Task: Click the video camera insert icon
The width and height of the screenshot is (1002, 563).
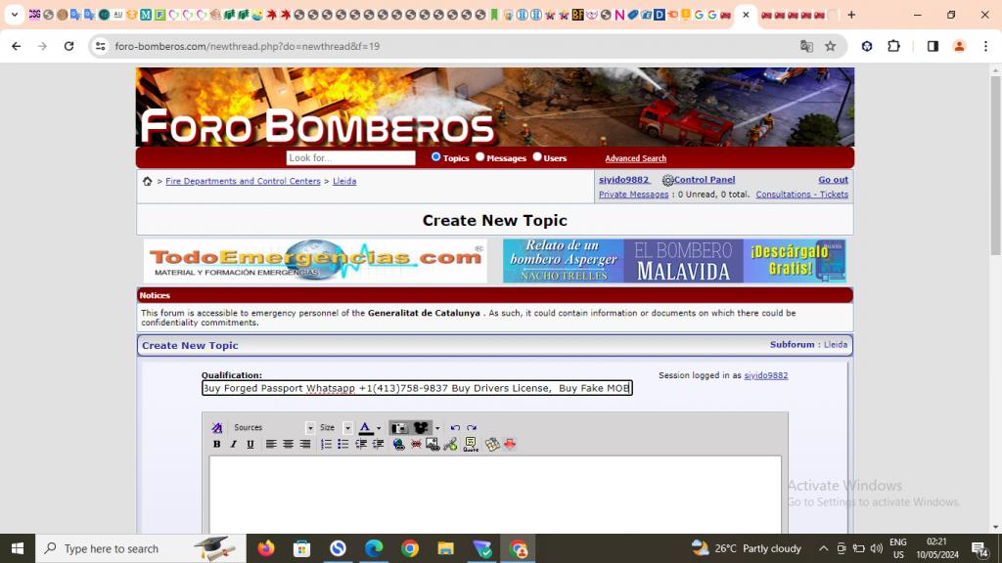Action: click(421, 428)
